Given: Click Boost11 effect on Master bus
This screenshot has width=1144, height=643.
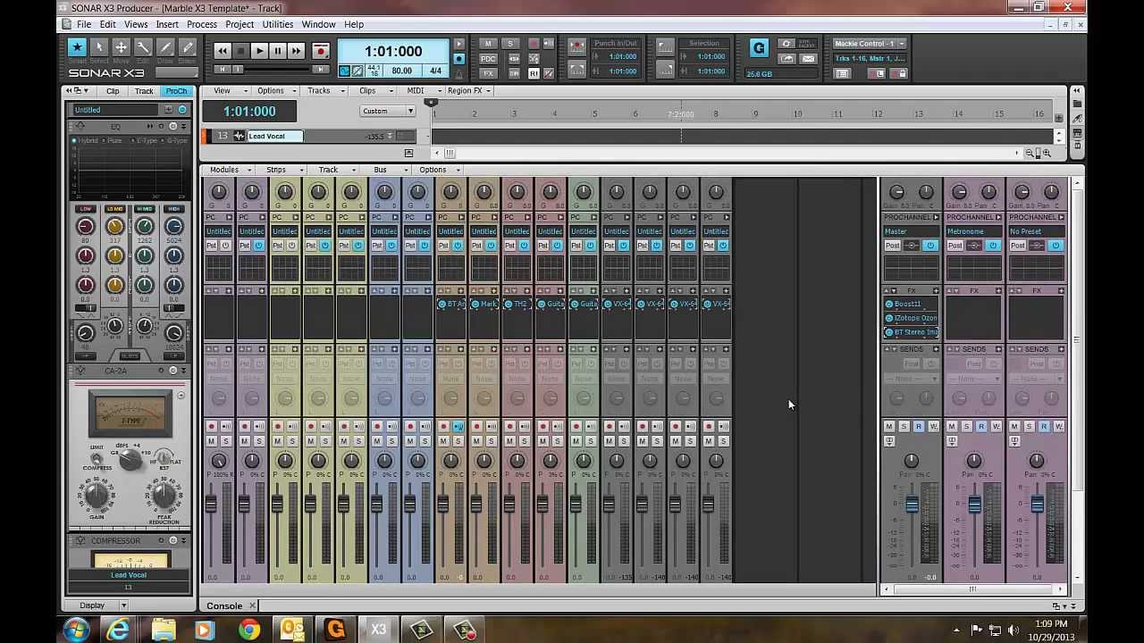Looking at the screenshot, I should tap(911, 304).
